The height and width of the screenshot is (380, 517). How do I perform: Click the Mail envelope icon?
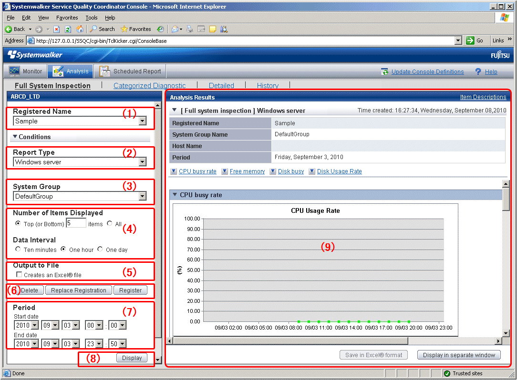(175, 30)
